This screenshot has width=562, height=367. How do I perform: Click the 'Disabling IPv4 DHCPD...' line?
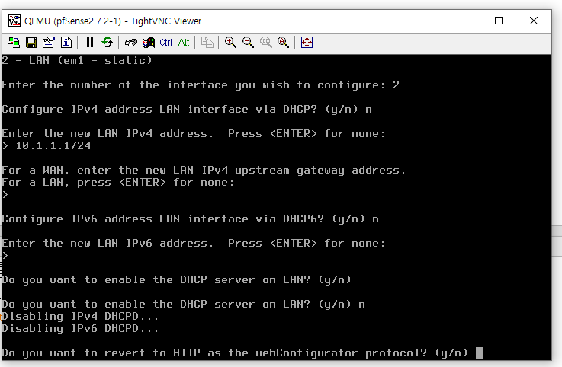coord(80,317)
